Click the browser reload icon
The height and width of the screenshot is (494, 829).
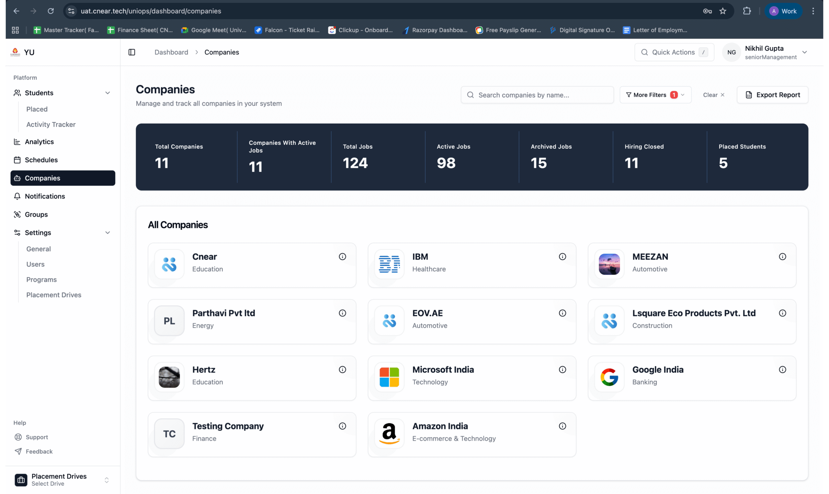[x=51, y=11]
